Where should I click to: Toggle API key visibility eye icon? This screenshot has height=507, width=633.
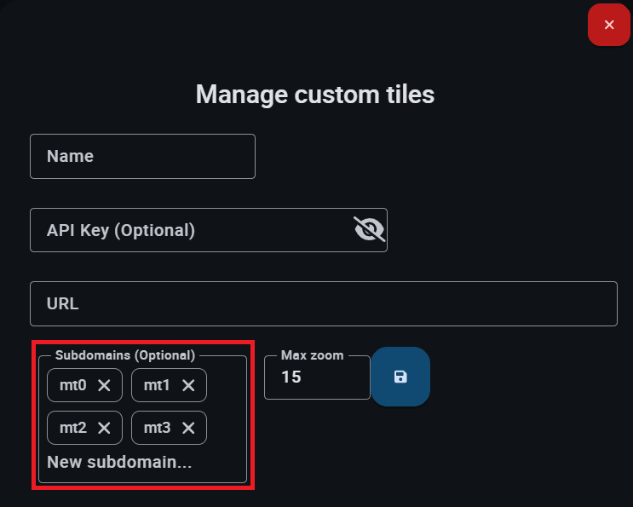point(369,229)
